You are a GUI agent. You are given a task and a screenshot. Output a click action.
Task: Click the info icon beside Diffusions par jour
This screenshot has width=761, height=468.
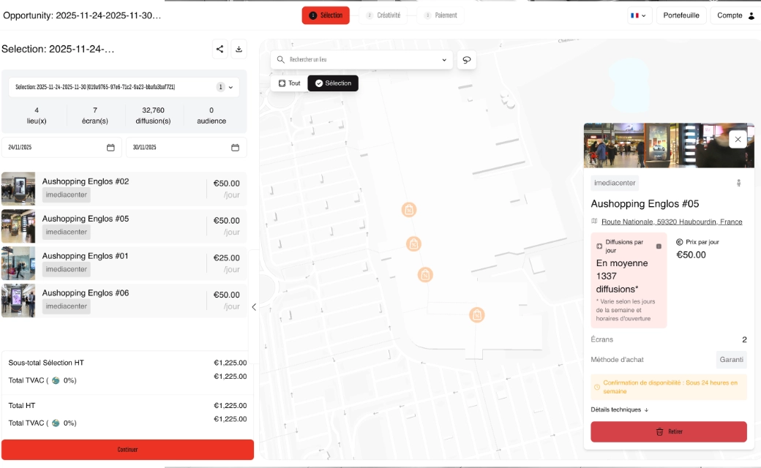[x=659, y=246]
